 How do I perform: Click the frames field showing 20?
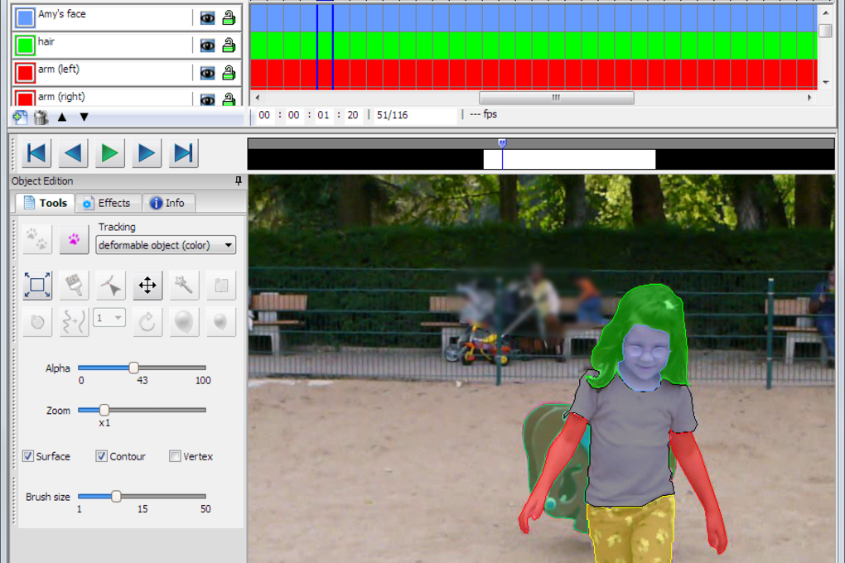352,115
